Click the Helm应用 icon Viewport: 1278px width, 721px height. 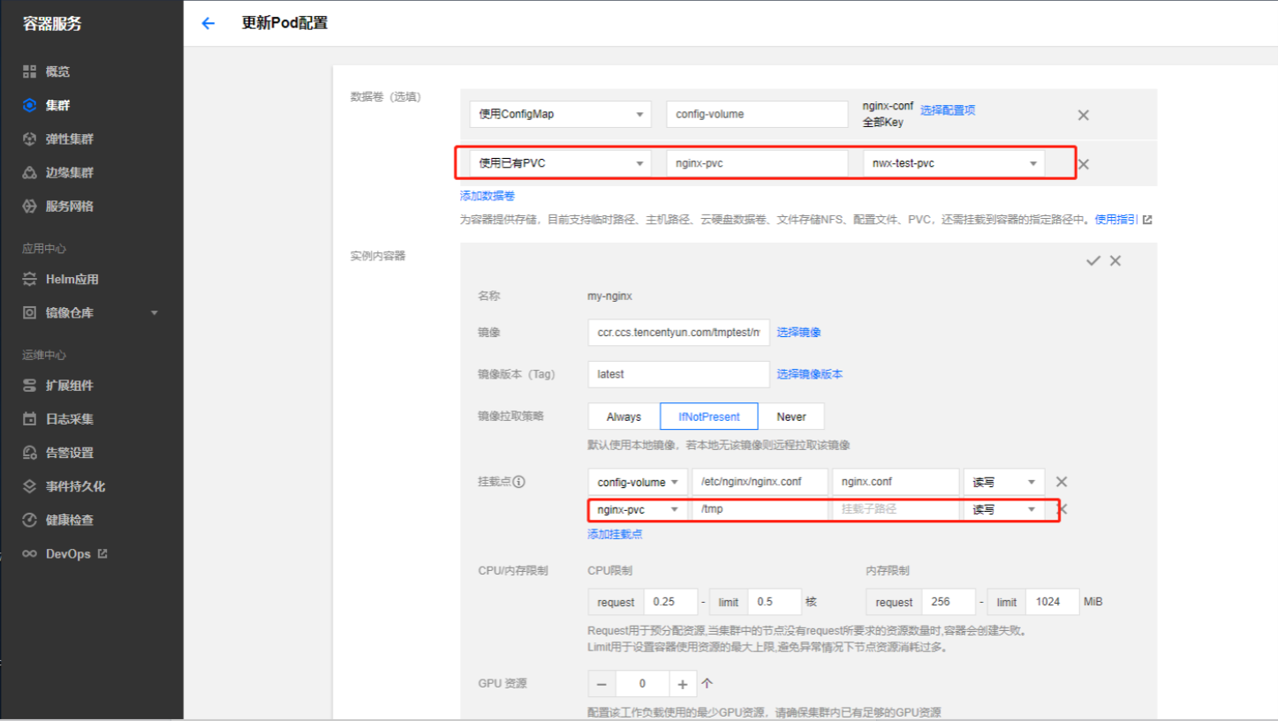click(29, 279)
